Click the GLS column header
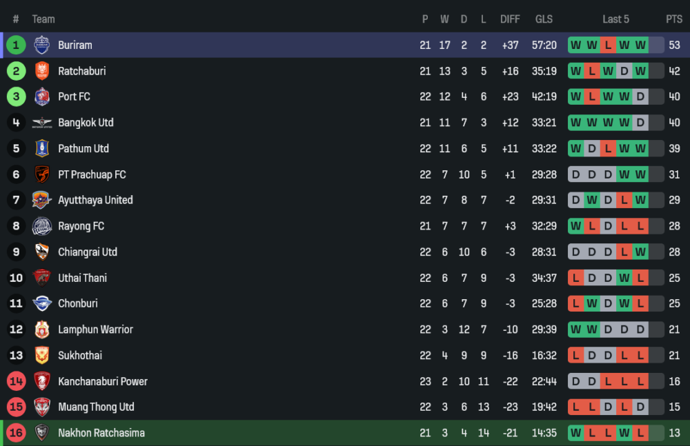 point(544,19)
